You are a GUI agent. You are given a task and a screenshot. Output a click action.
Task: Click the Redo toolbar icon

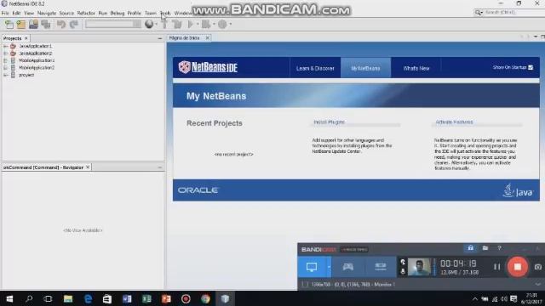click(x=74, y=25)
